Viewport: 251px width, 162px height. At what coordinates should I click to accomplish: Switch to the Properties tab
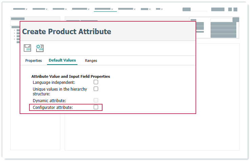[x=33, y=61]
